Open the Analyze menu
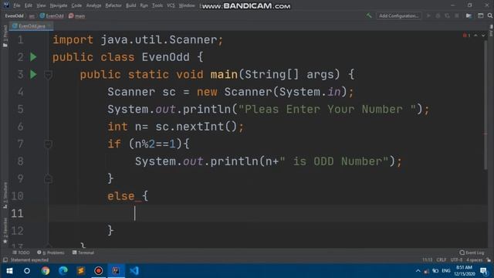The height and width of the screenshot is (278, 494). pyautogui.click(x=93, y=5)
